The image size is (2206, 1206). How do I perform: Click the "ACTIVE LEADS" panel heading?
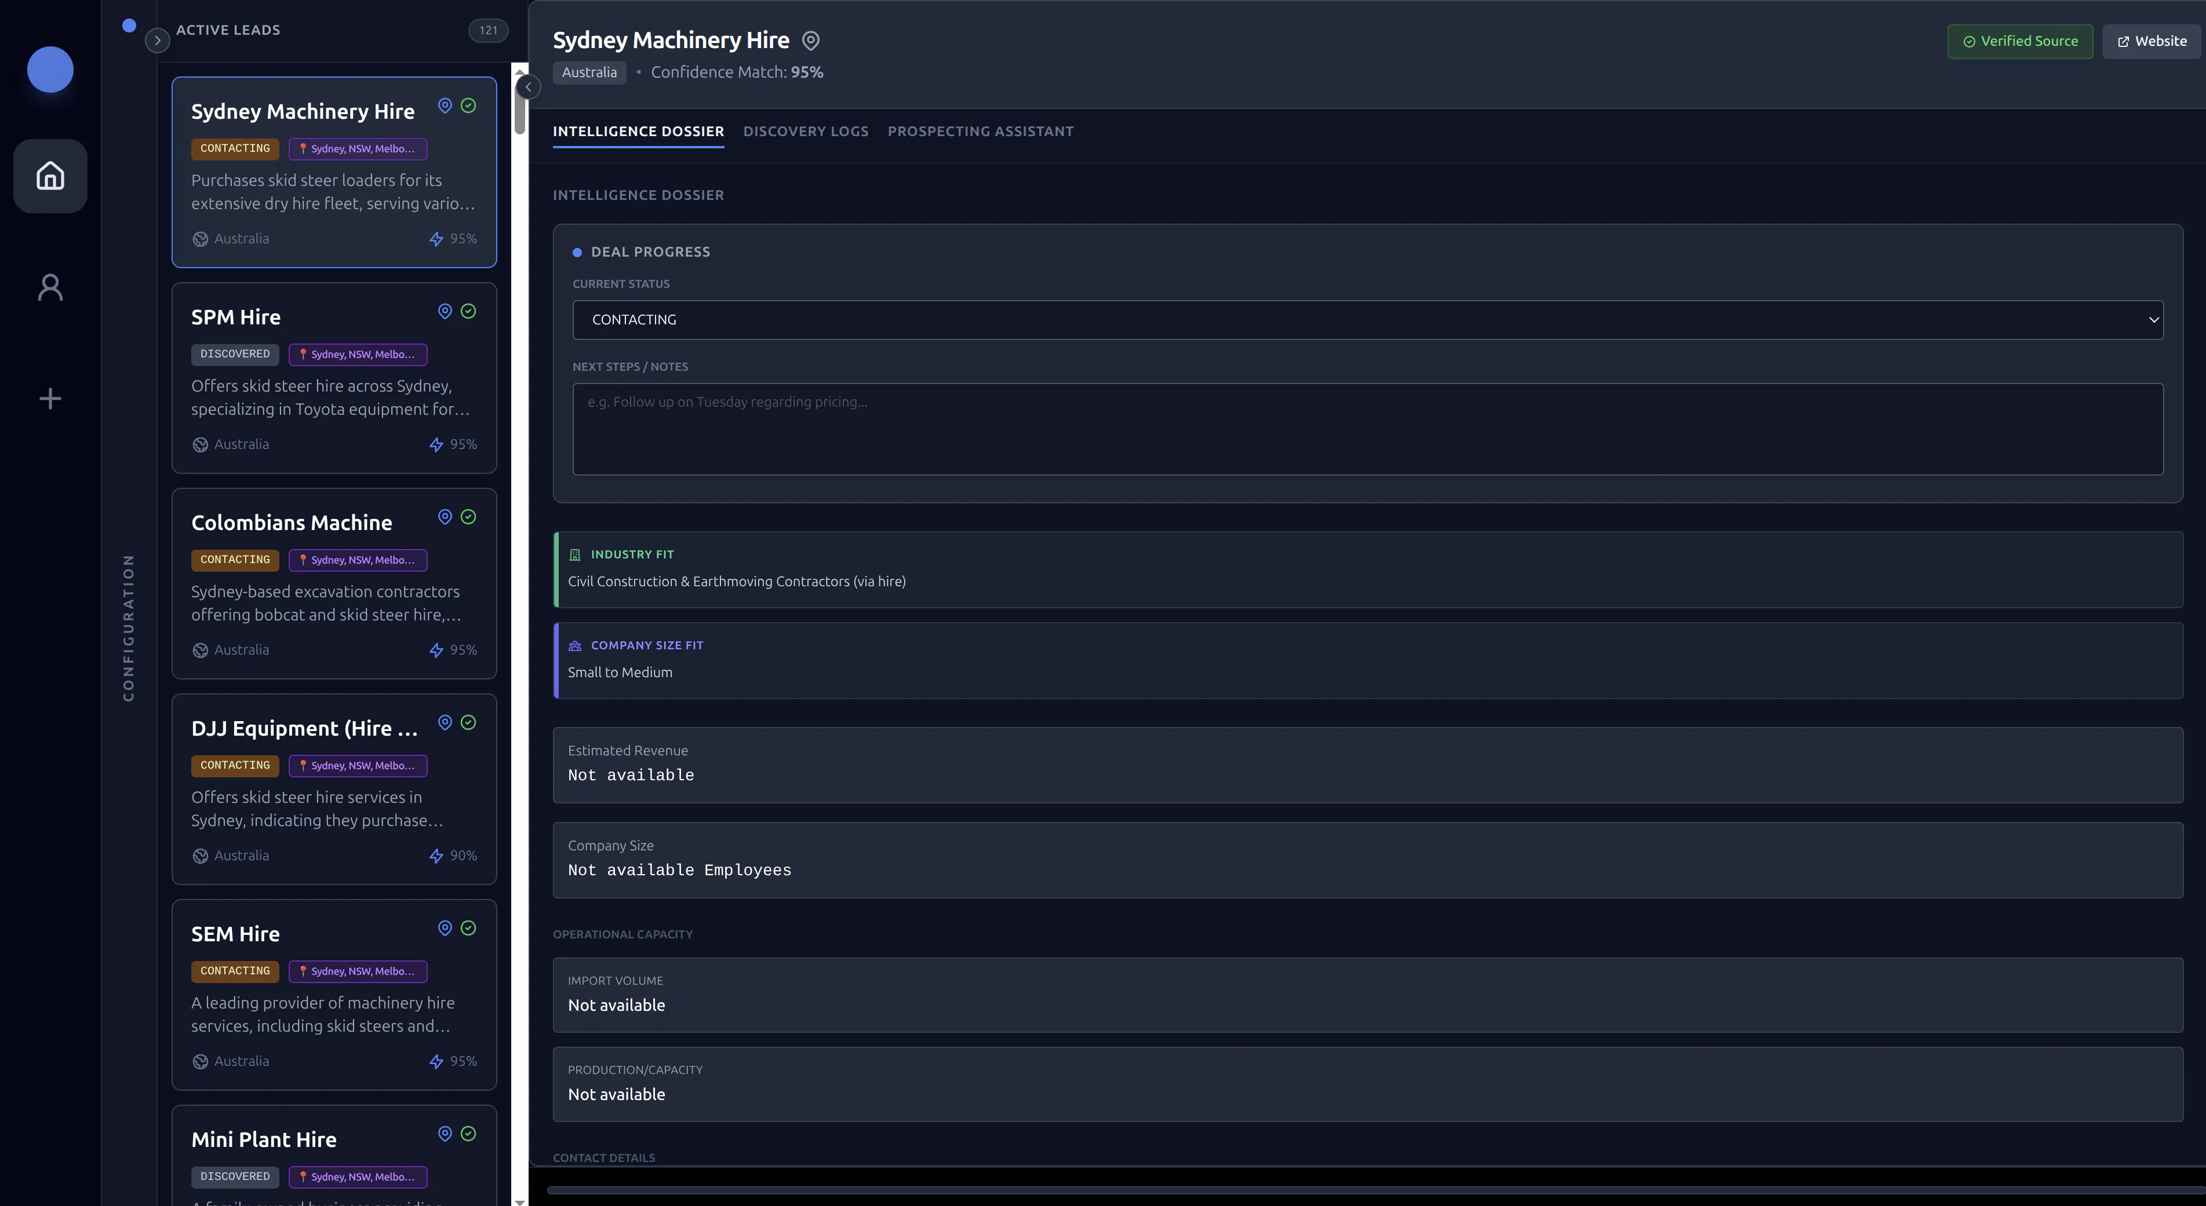coord(228,30)
